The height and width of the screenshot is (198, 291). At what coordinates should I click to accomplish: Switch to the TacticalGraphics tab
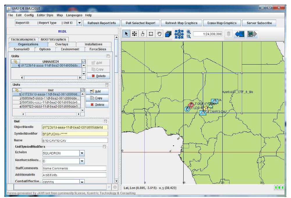click(x=23, y=40)
